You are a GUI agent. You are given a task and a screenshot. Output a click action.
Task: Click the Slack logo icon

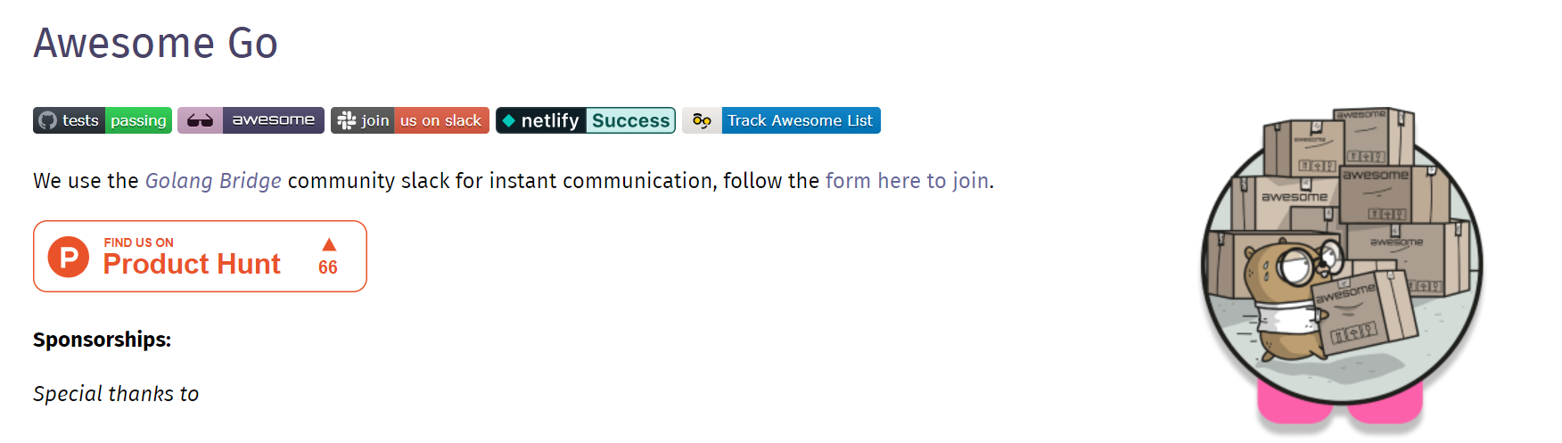pyautogui.click(x=346, y=120)
